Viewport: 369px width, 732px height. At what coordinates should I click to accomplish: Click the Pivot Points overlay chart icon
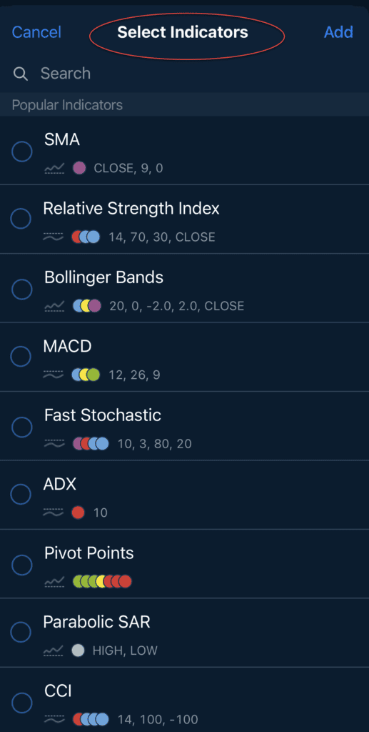[54, 582]
